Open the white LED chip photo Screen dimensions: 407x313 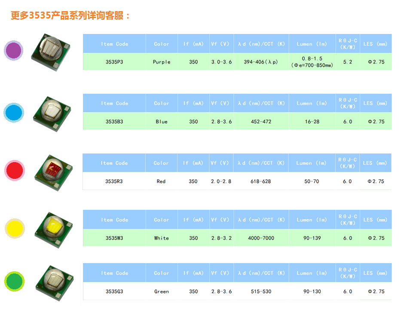point(53,230)
